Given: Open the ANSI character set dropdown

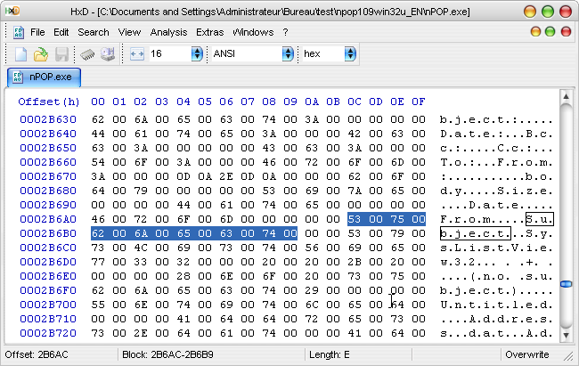Looking at the screenshot, I should tap(288, 54).
